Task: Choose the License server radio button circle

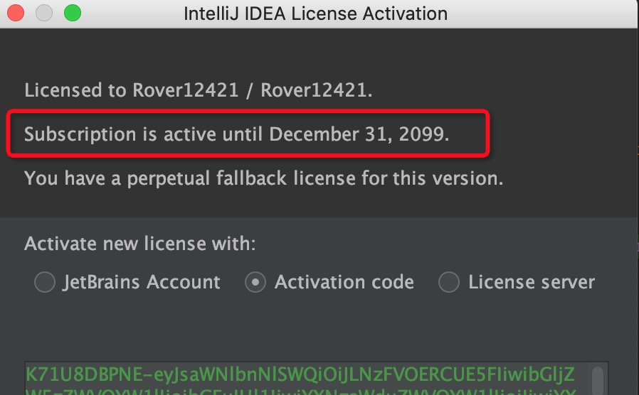Action: (x=449, y=283)
